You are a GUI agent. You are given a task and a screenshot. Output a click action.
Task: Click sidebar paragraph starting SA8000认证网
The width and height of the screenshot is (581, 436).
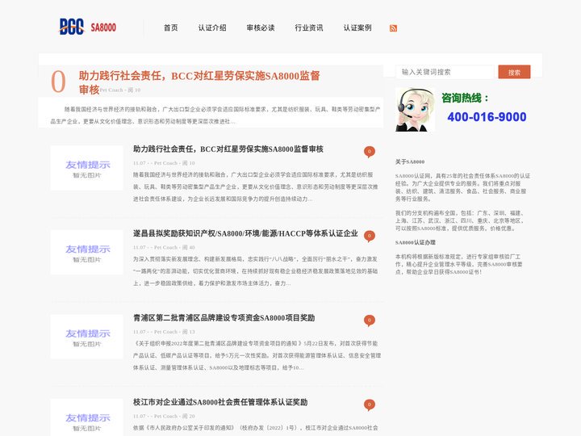coord(462,187)
